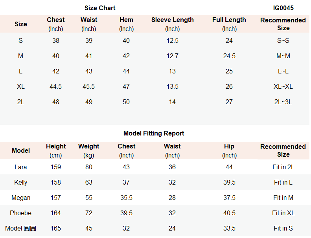Click the Hem column header

[x=126, y=24]
